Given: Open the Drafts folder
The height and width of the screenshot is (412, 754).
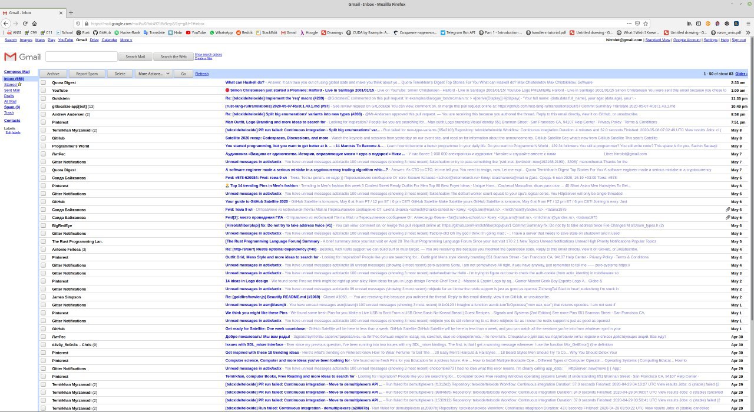Looking at the screenshot, I should [9, 95].
